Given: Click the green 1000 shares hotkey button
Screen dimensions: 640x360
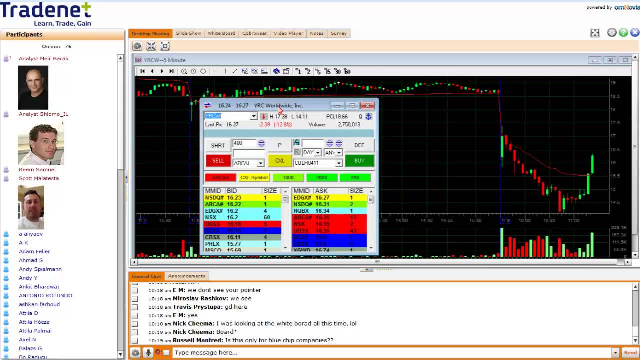Looking at the screenshot, I should pos(288,177).
